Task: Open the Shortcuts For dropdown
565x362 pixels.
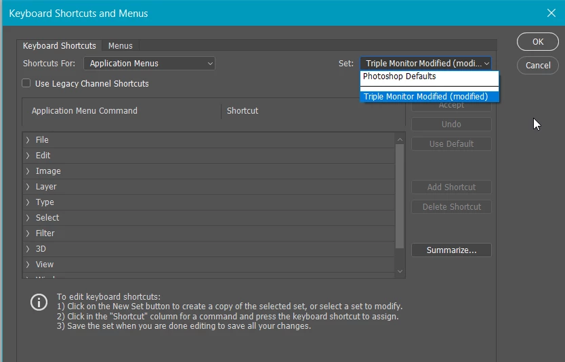Action: (x=149, y=64)
